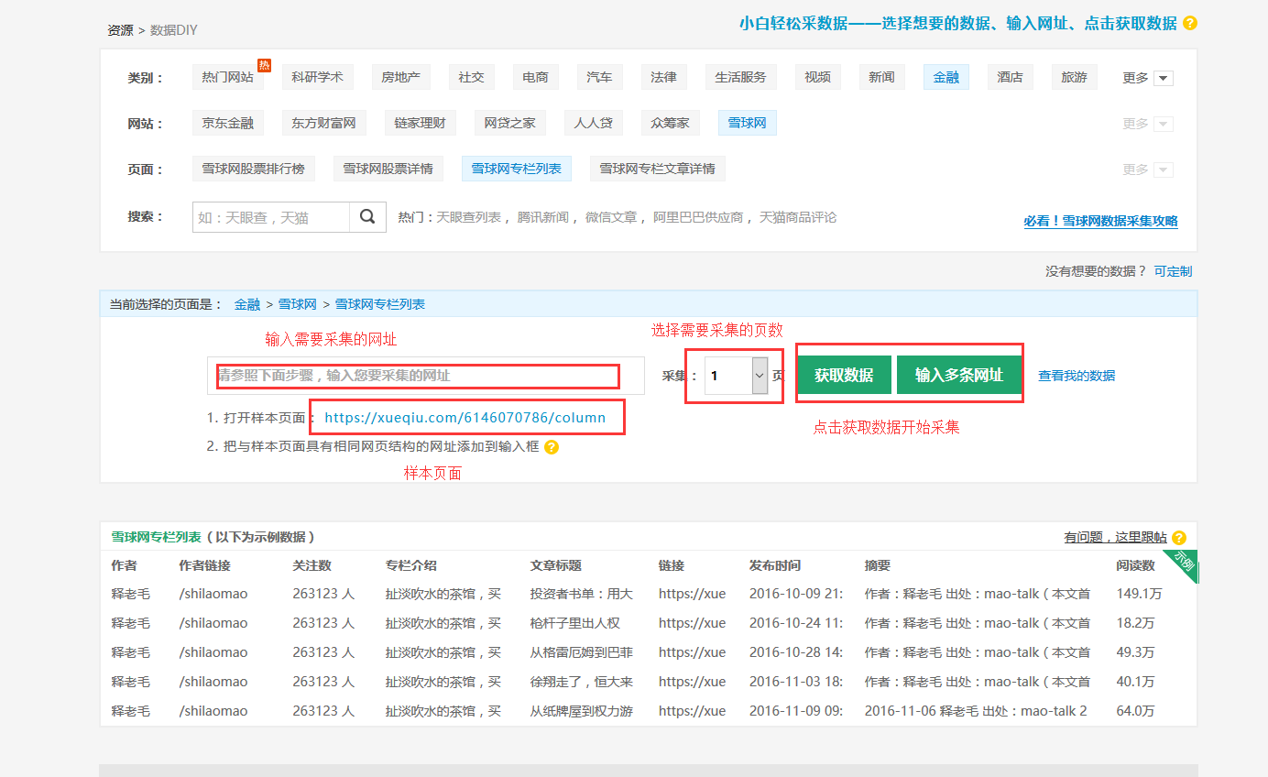Pick 雪球网股票详情 page

[388, 169]
